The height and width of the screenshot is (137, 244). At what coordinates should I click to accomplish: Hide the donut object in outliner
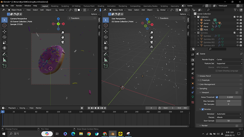pyautogui.click(x=237, y=23)
